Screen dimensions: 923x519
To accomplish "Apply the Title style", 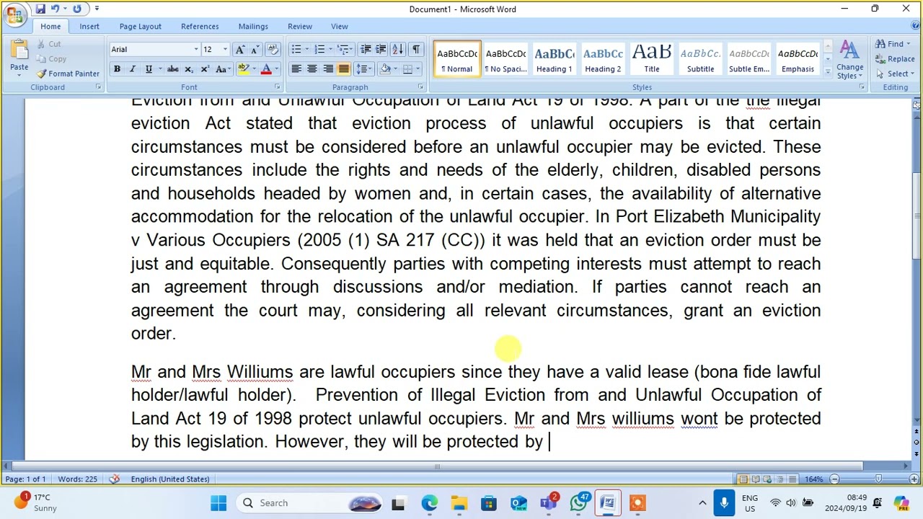I will pos(652,59).
